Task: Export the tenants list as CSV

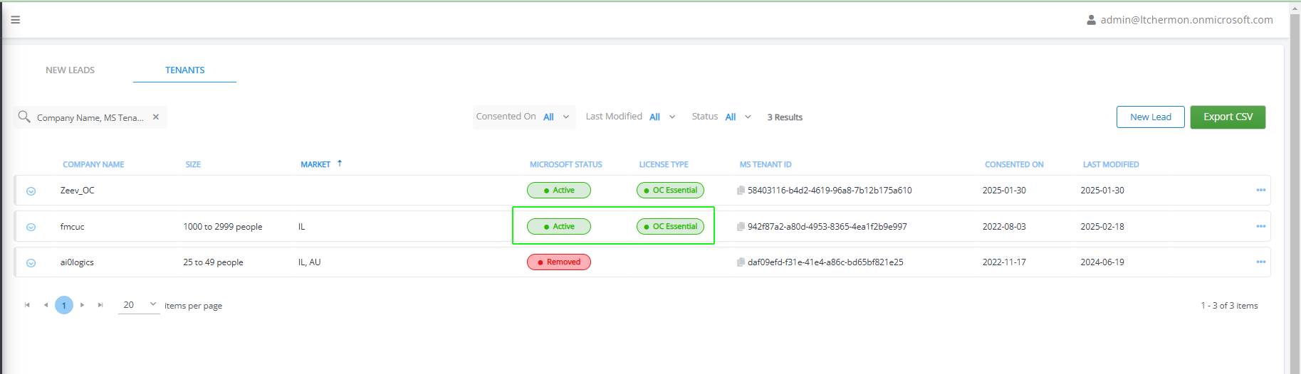Action: tap(1228, 117)
